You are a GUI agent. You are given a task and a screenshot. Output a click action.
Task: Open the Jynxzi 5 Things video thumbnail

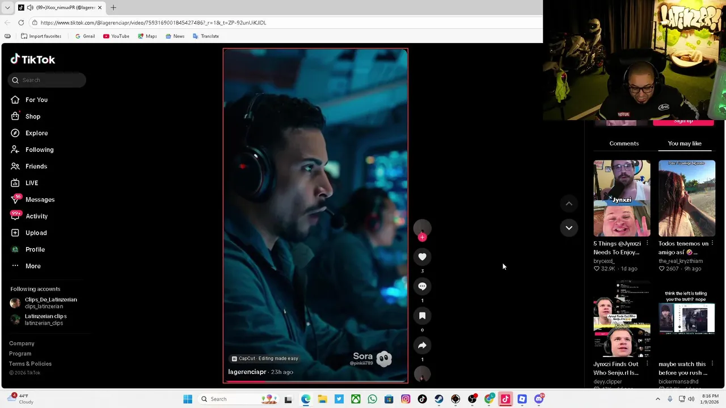click(x=622, y=198)
